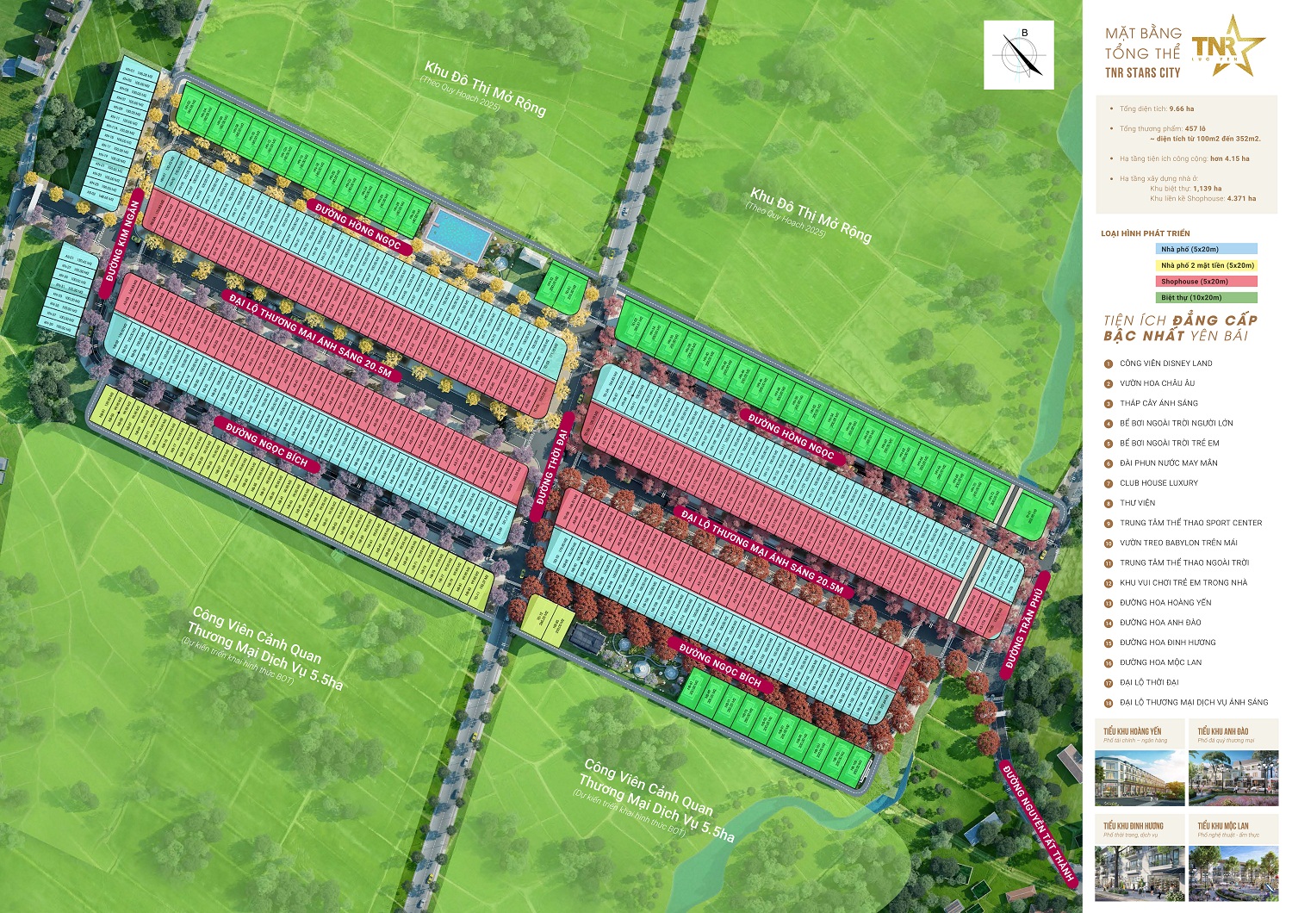The height and width of the screenshot is (913, 1292).
Task: Click the number 18 badge in the amenities list
Action: pyautogui.click(x=1109, y=703)
